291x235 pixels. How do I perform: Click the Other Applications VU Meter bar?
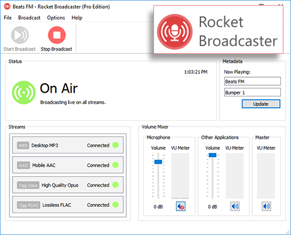[x=234, y=175]
